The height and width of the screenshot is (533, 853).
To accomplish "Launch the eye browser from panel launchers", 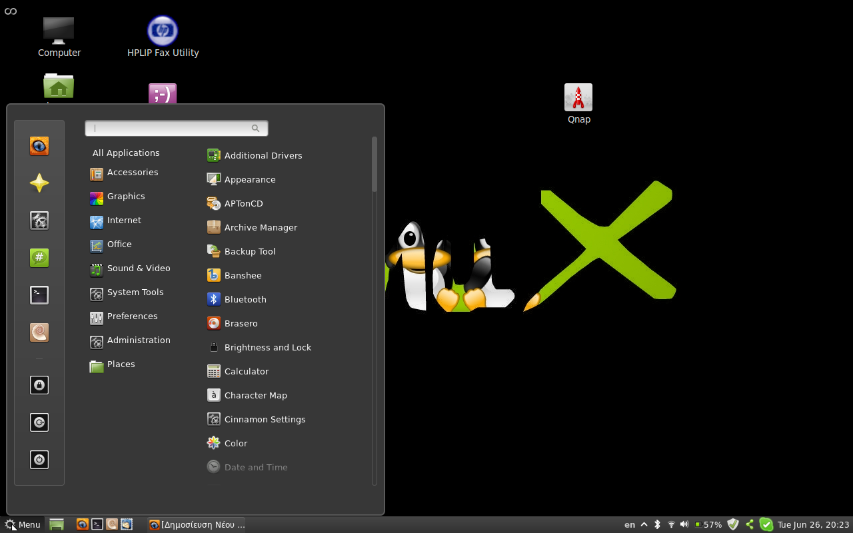I will coord(82,524).
